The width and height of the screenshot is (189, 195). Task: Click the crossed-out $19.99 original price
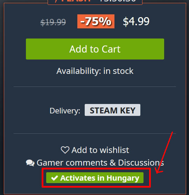[53, 22]
